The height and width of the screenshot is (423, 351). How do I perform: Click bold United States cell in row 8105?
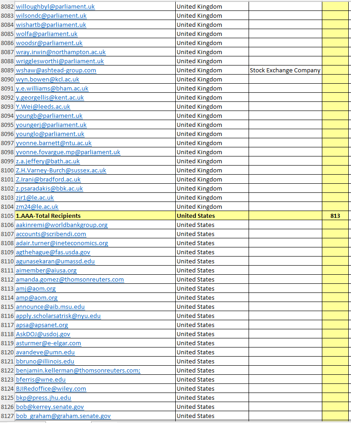(212, 216)
